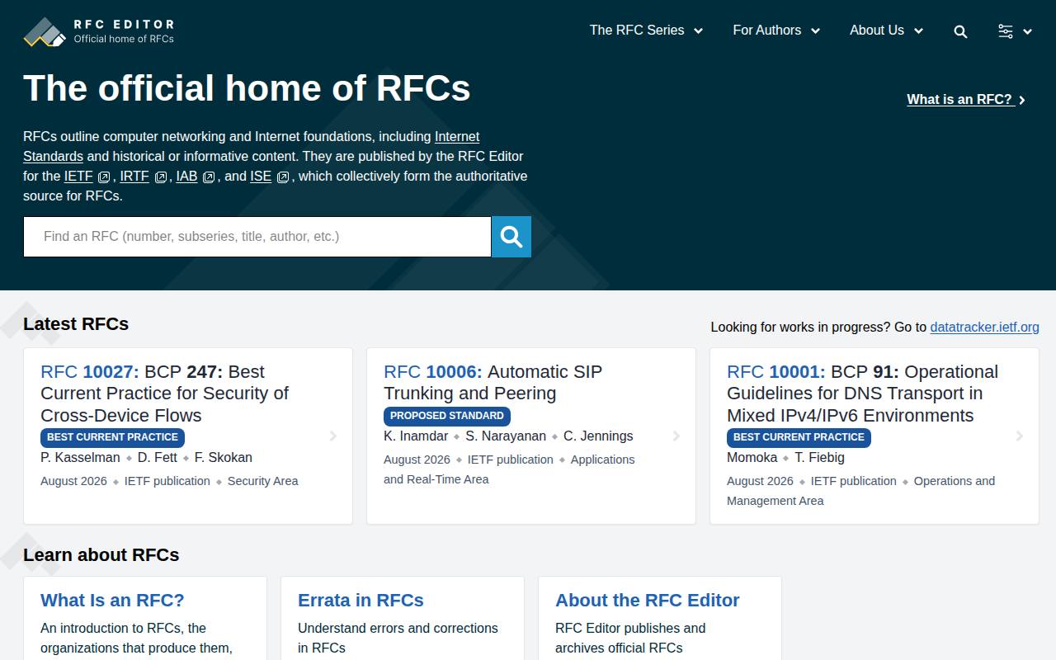Open RFC 10027 Cross-Device Flows title
This screenshot has height=660, width=1056.
165,394
